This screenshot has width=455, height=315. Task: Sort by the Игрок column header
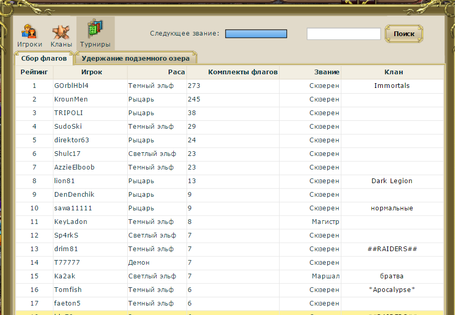pos(91,72)
